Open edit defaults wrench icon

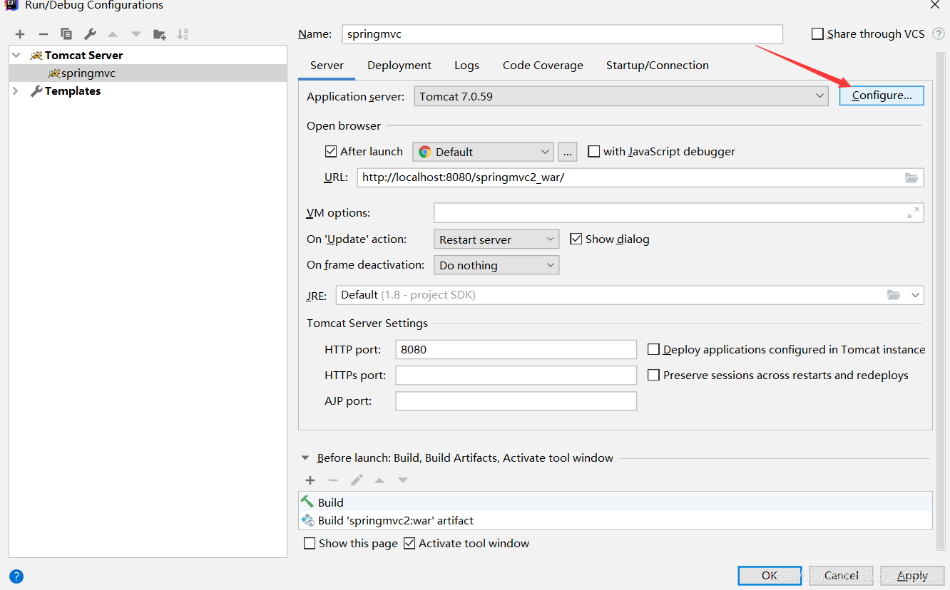90,34
